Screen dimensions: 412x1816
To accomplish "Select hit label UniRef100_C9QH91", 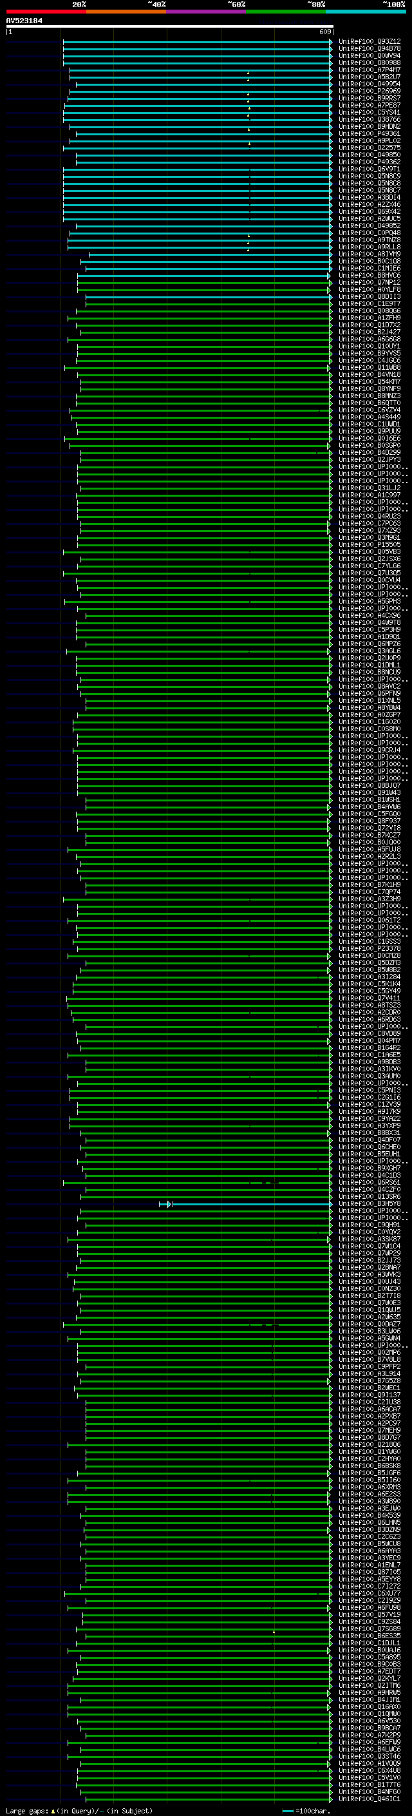I will click(370, 1225).
